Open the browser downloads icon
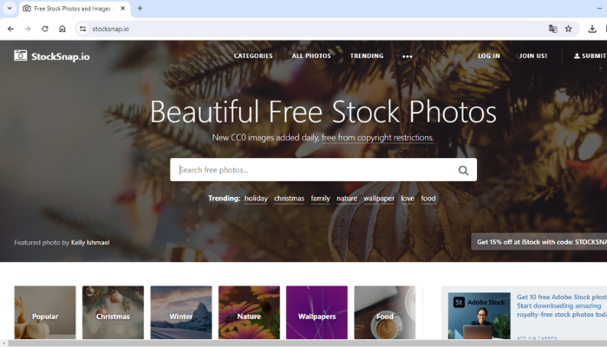Image resolution: width=607 pixels, height=347 pixels. coord(592,29)
